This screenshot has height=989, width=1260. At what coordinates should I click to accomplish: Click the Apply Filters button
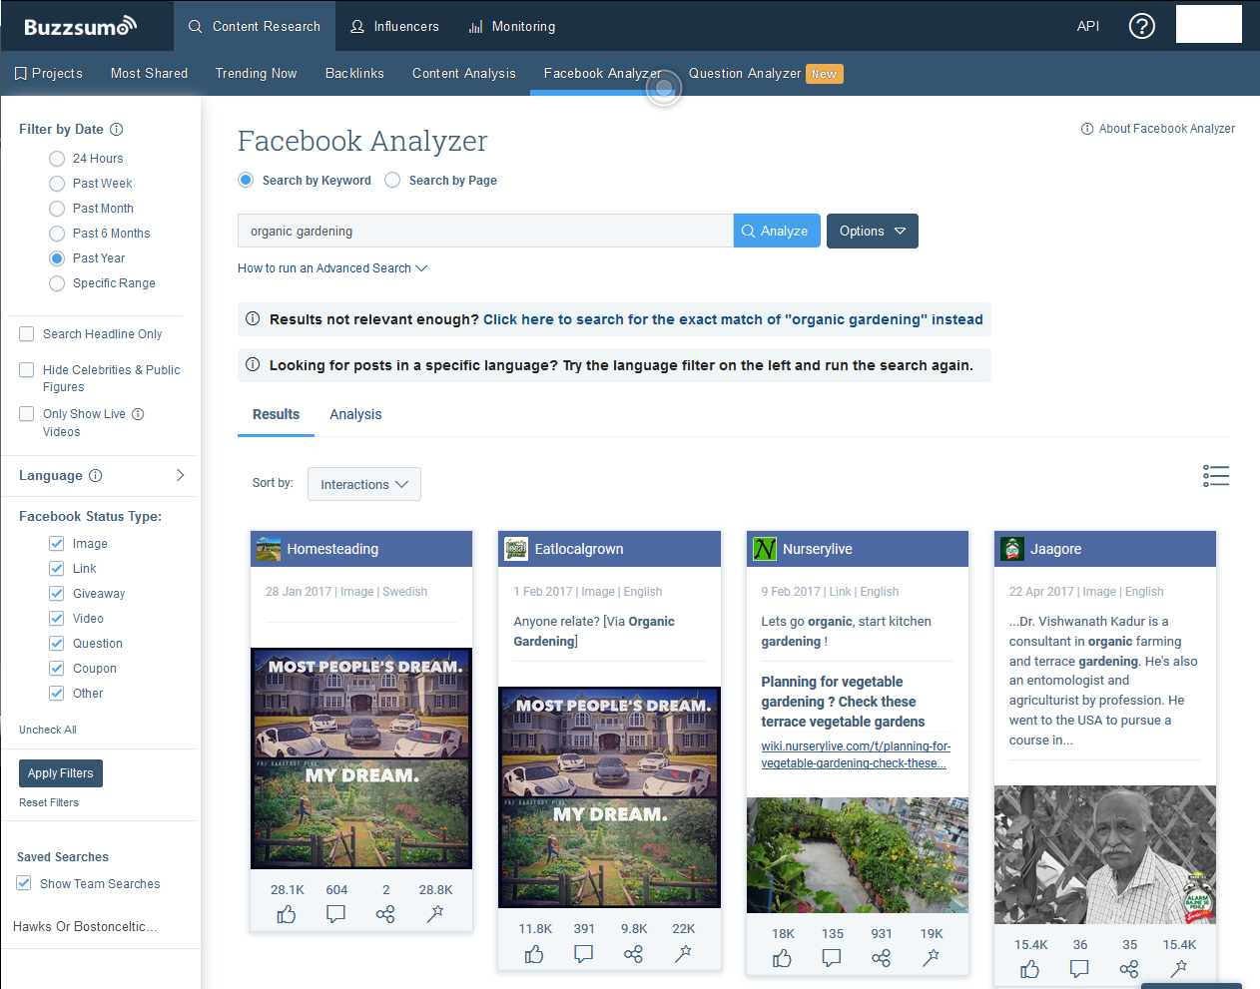coord(61,773)
